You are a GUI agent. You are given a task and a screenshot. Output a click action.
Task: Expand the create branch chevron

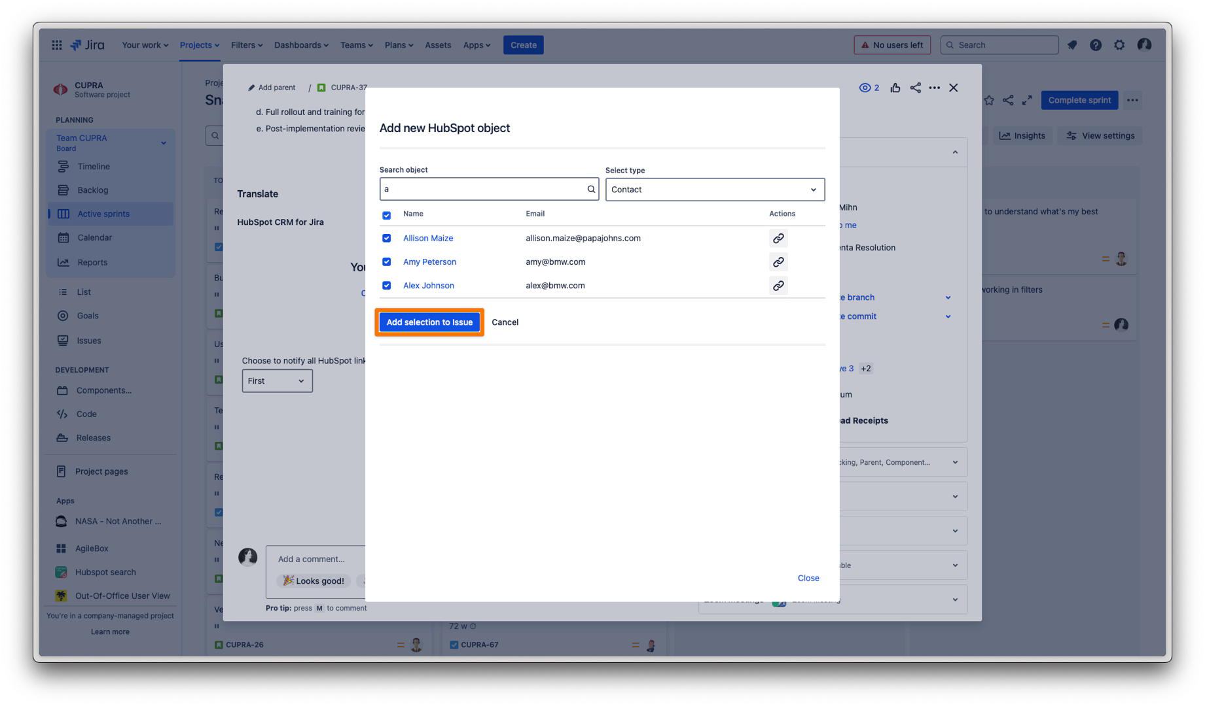948,298
